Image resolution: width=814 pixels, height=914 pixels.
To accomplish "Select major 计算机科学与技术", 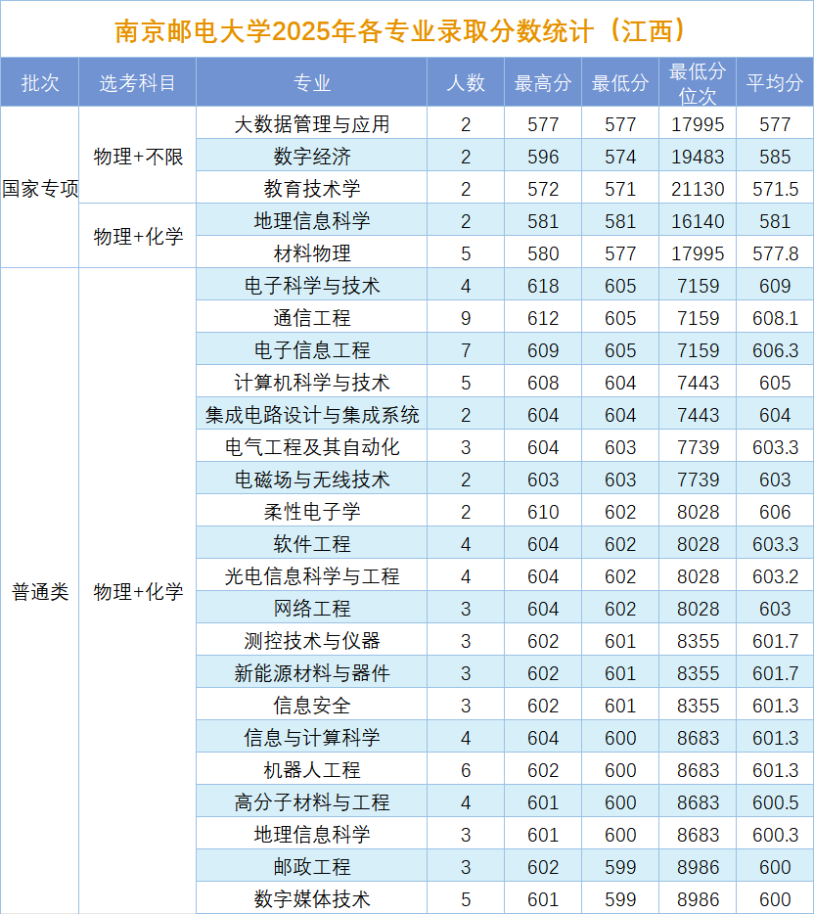I will tap(312, 383).
